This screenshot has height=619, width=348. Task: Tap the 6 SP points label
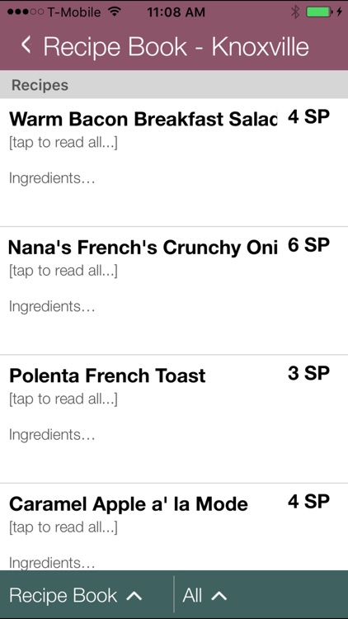coord(308,245)
